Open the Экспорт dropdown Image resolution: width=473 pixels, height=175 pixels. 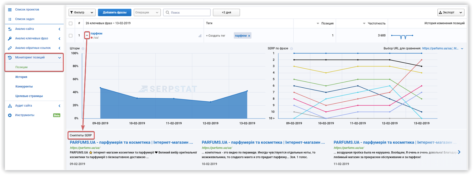[x=451, y=12]
